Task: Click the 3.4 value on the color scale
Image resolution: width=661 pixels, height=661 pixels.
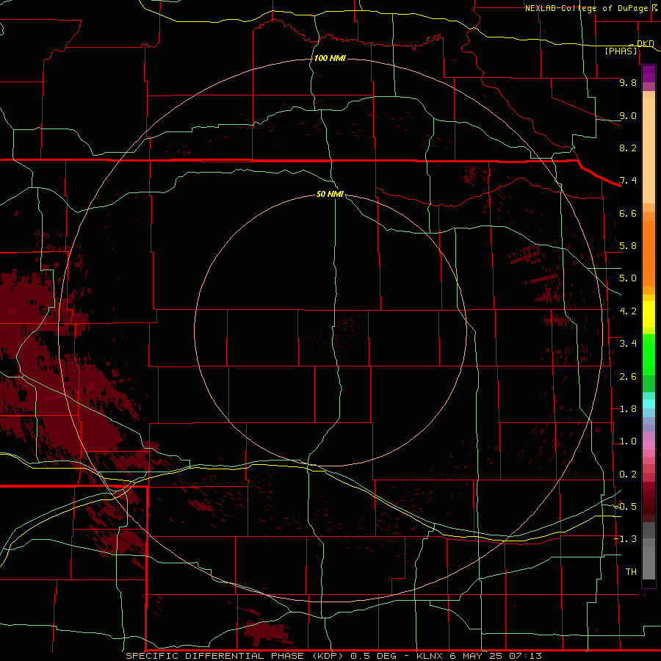Action: point(628,344)
